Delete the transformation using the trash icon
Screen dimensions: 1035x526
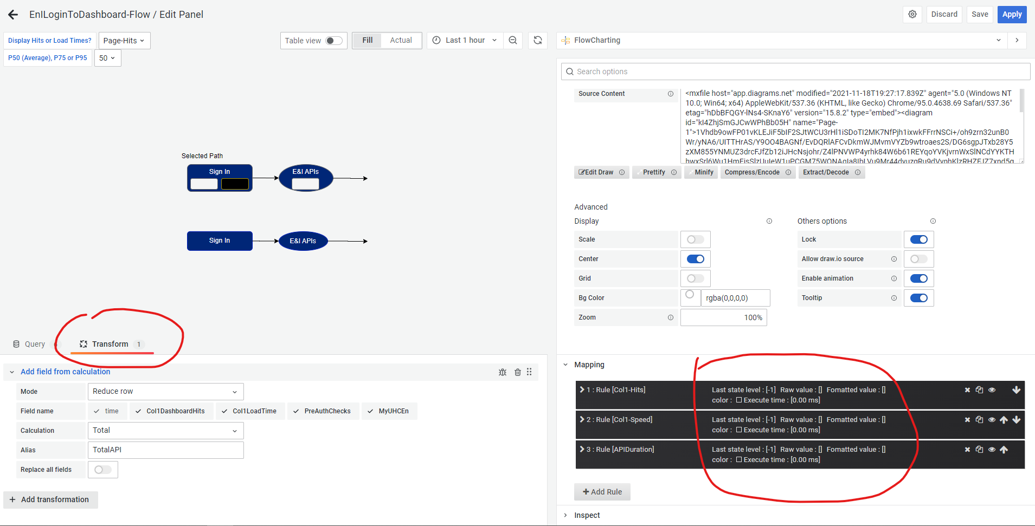518,372
